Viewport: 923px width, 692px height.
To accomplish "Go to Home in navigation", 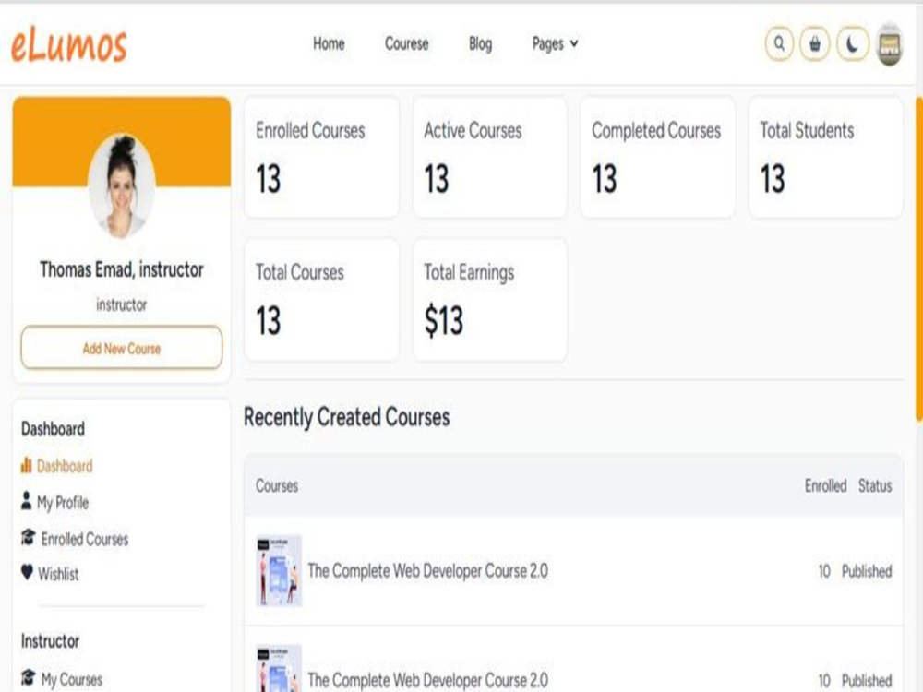I will point(329,43).
